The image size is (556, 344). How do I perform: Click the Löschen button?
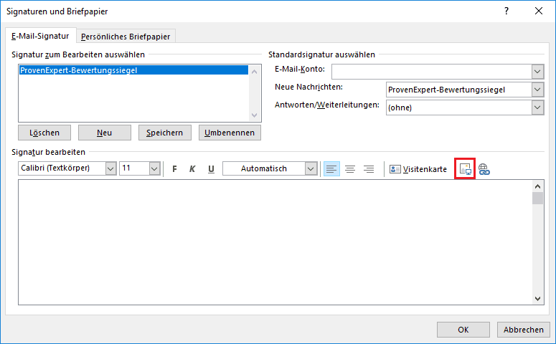(44, 133)
